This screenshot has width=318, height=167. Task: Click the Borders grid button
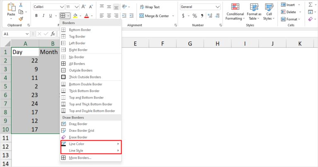pyautogui.click(x=63, y=16)
